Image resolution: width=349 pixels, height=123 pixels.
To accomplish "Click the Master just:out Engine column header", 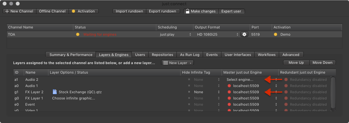I will (x=250, y=72).
